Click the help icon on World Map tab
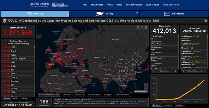Image resolution: width=209 pixels, height=108 pixels. [x=68, y=12]
